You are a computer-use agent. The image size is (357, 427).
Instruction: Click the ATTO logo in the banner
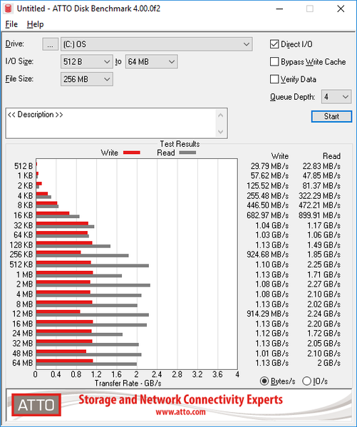pos(36,405)
